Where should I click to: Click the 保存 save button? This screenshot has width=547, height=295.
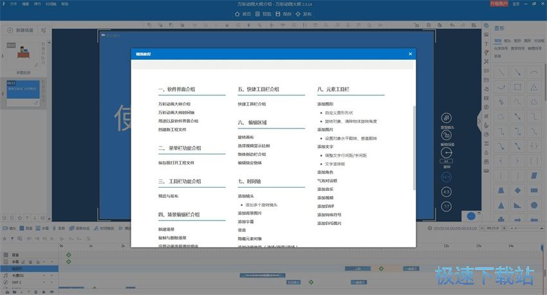tap(283, 14)
